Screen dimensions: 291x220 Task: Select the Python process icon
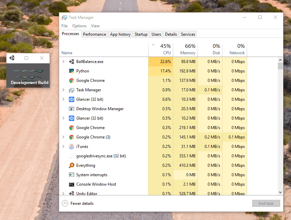tap(72, 71)
